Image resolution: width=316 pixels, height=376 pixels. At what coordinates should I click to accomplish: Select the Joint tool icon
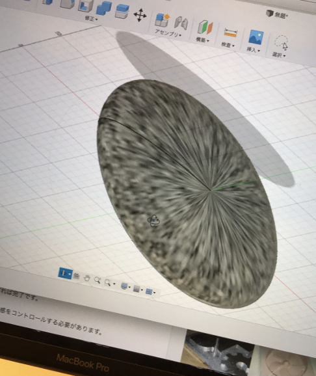click(181, 23)
